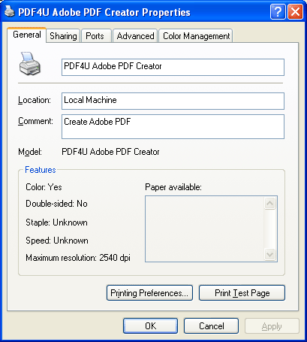This screenshot has width=307, height=342.
Task: Click into the Location field
Action: click(173, 101)
